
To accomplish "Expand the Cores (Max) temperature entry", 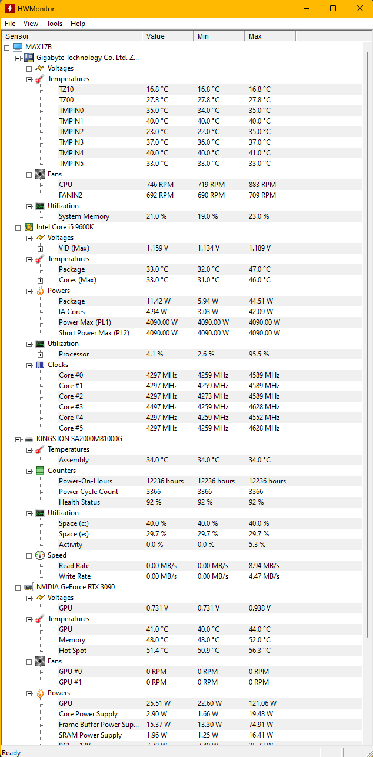I will 40,281.
